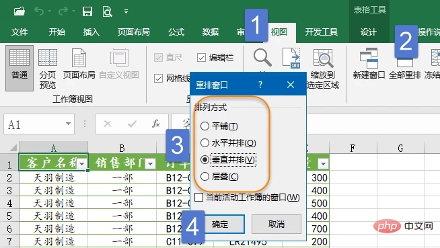The width and height of the screenshot is (440, 248).
Task: Switch to Normal (普通) workbook view
Action: click(20, 68)
